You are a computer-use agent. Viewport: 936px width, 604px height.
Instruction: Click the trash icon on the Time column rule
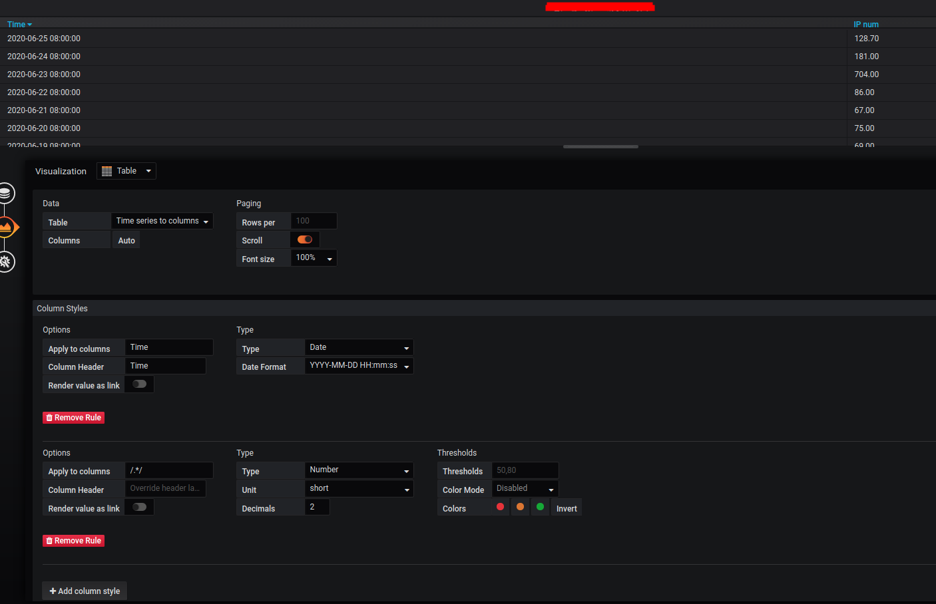pyautogui.click(x=51, y=417)
